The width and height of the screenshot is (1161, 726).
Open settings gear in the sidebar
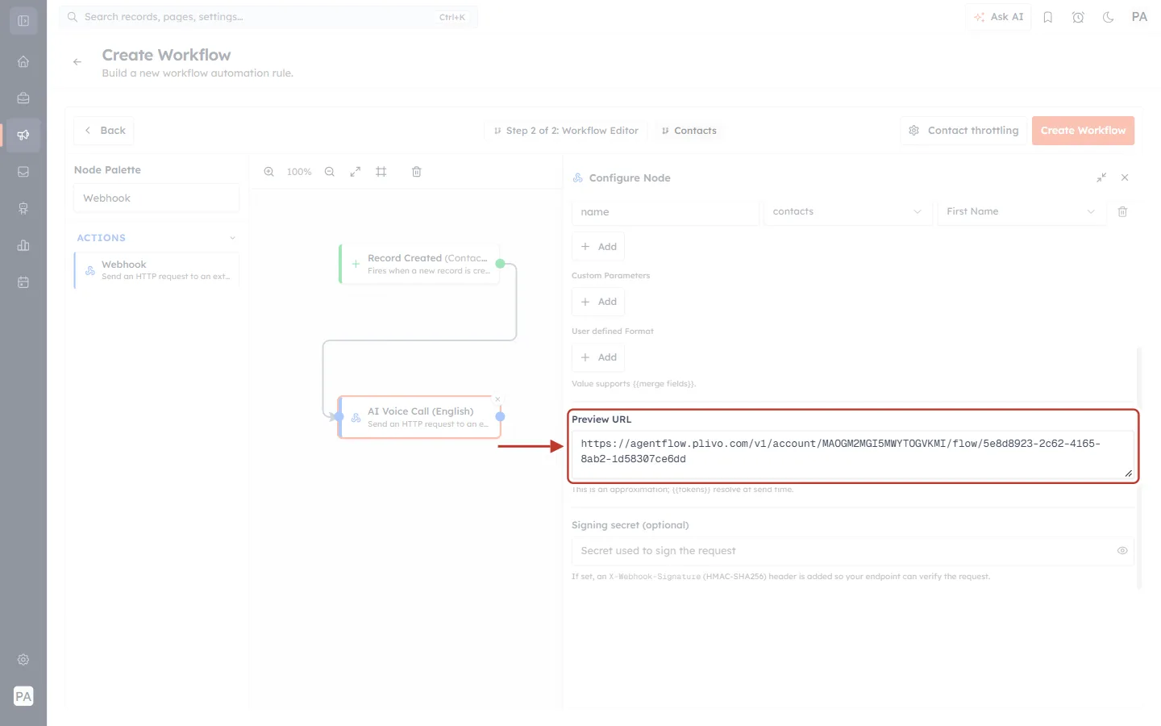pyautogui.click(x=23, y=660)
